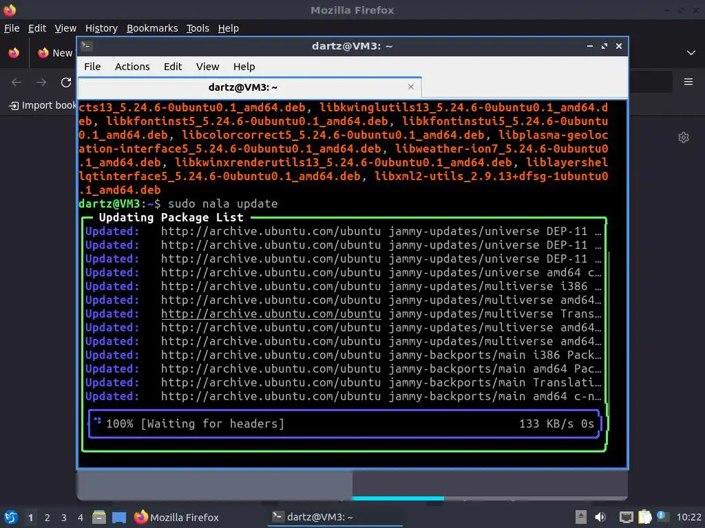Click the 'jammy-updates/multiverse i386' row
This screenshot has width=705, height=528.
344,287
